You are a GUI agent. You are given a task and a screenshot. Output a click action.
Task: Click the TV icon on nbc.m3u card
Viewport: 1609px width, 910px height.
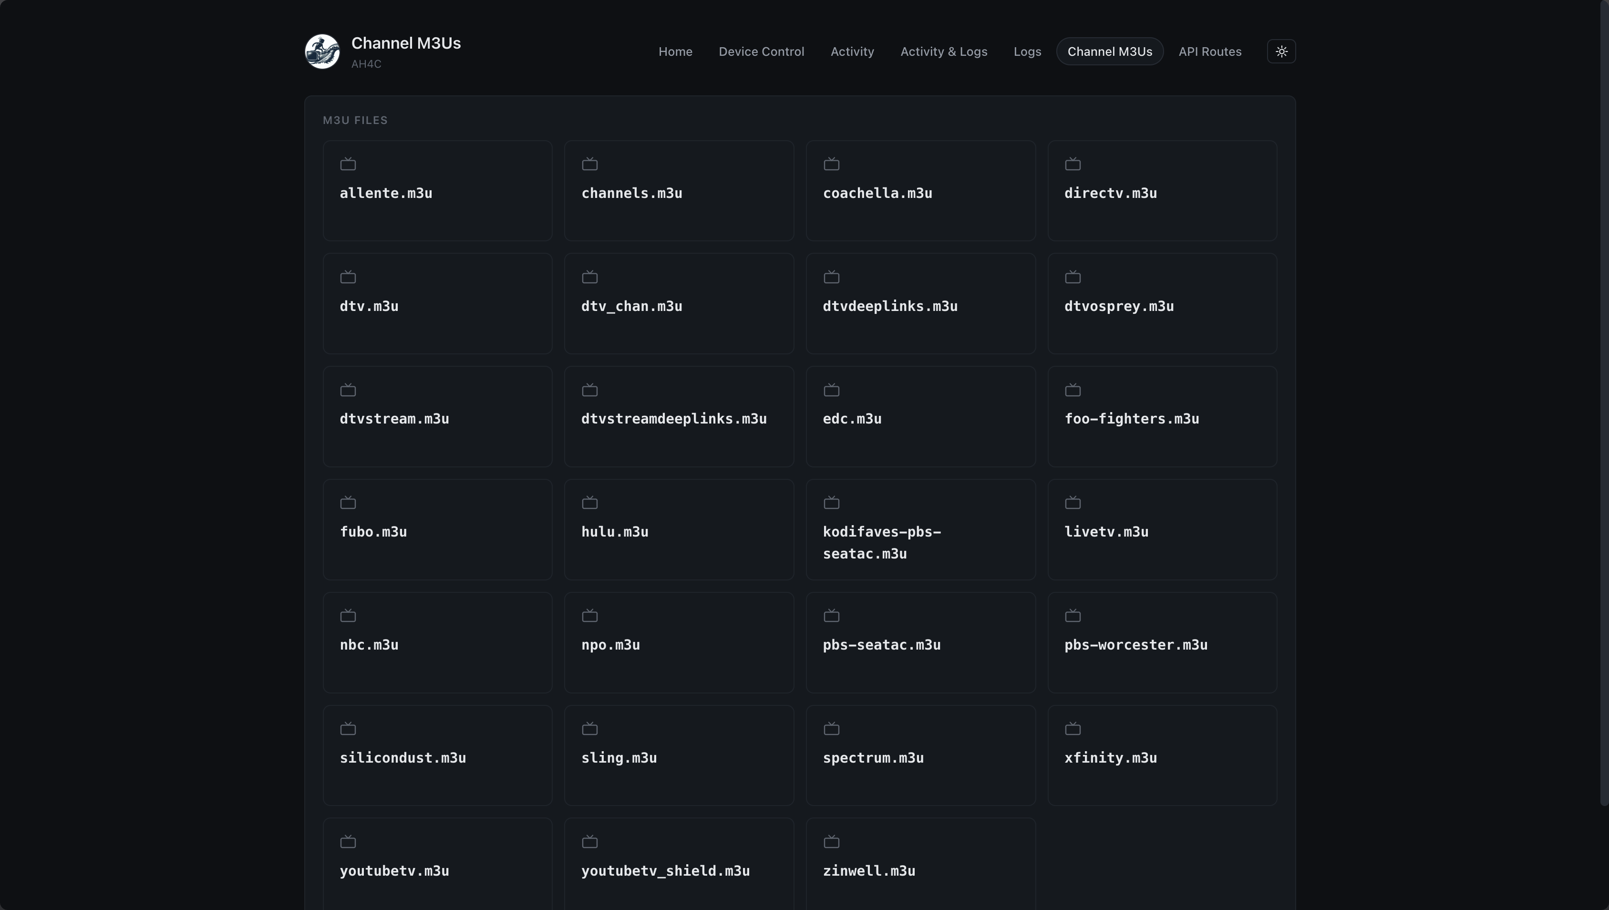(348, 616)
